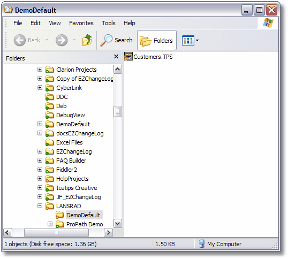
Task: Open the Tools menu
Action: pos(109,23)
